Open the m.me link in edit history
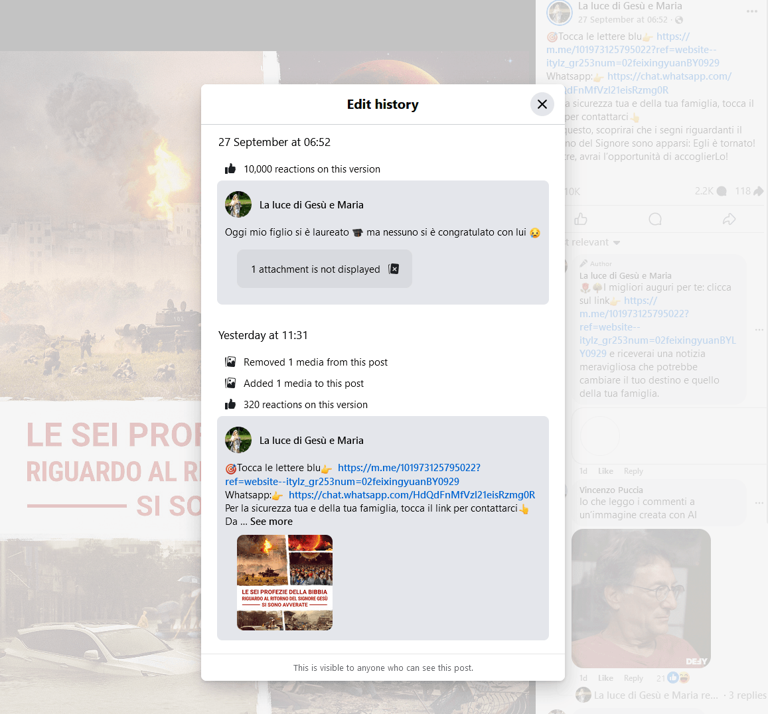768x714 pixels. (x=352, y=474)
